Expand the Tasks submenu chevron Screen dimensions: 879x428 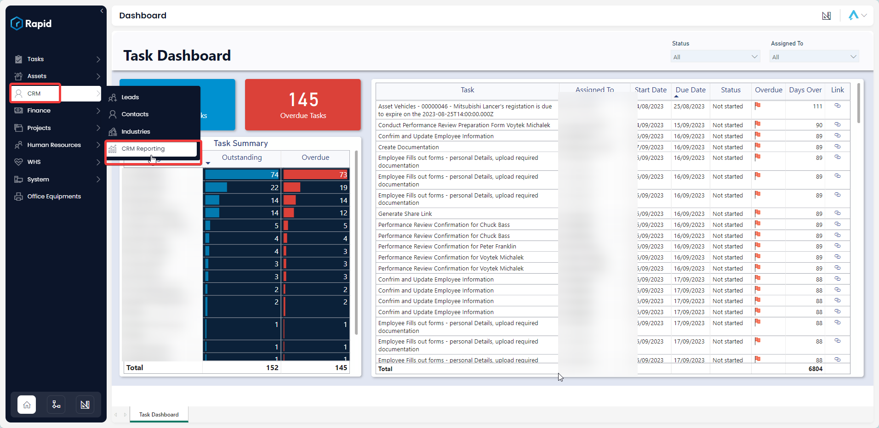point(98,59)
